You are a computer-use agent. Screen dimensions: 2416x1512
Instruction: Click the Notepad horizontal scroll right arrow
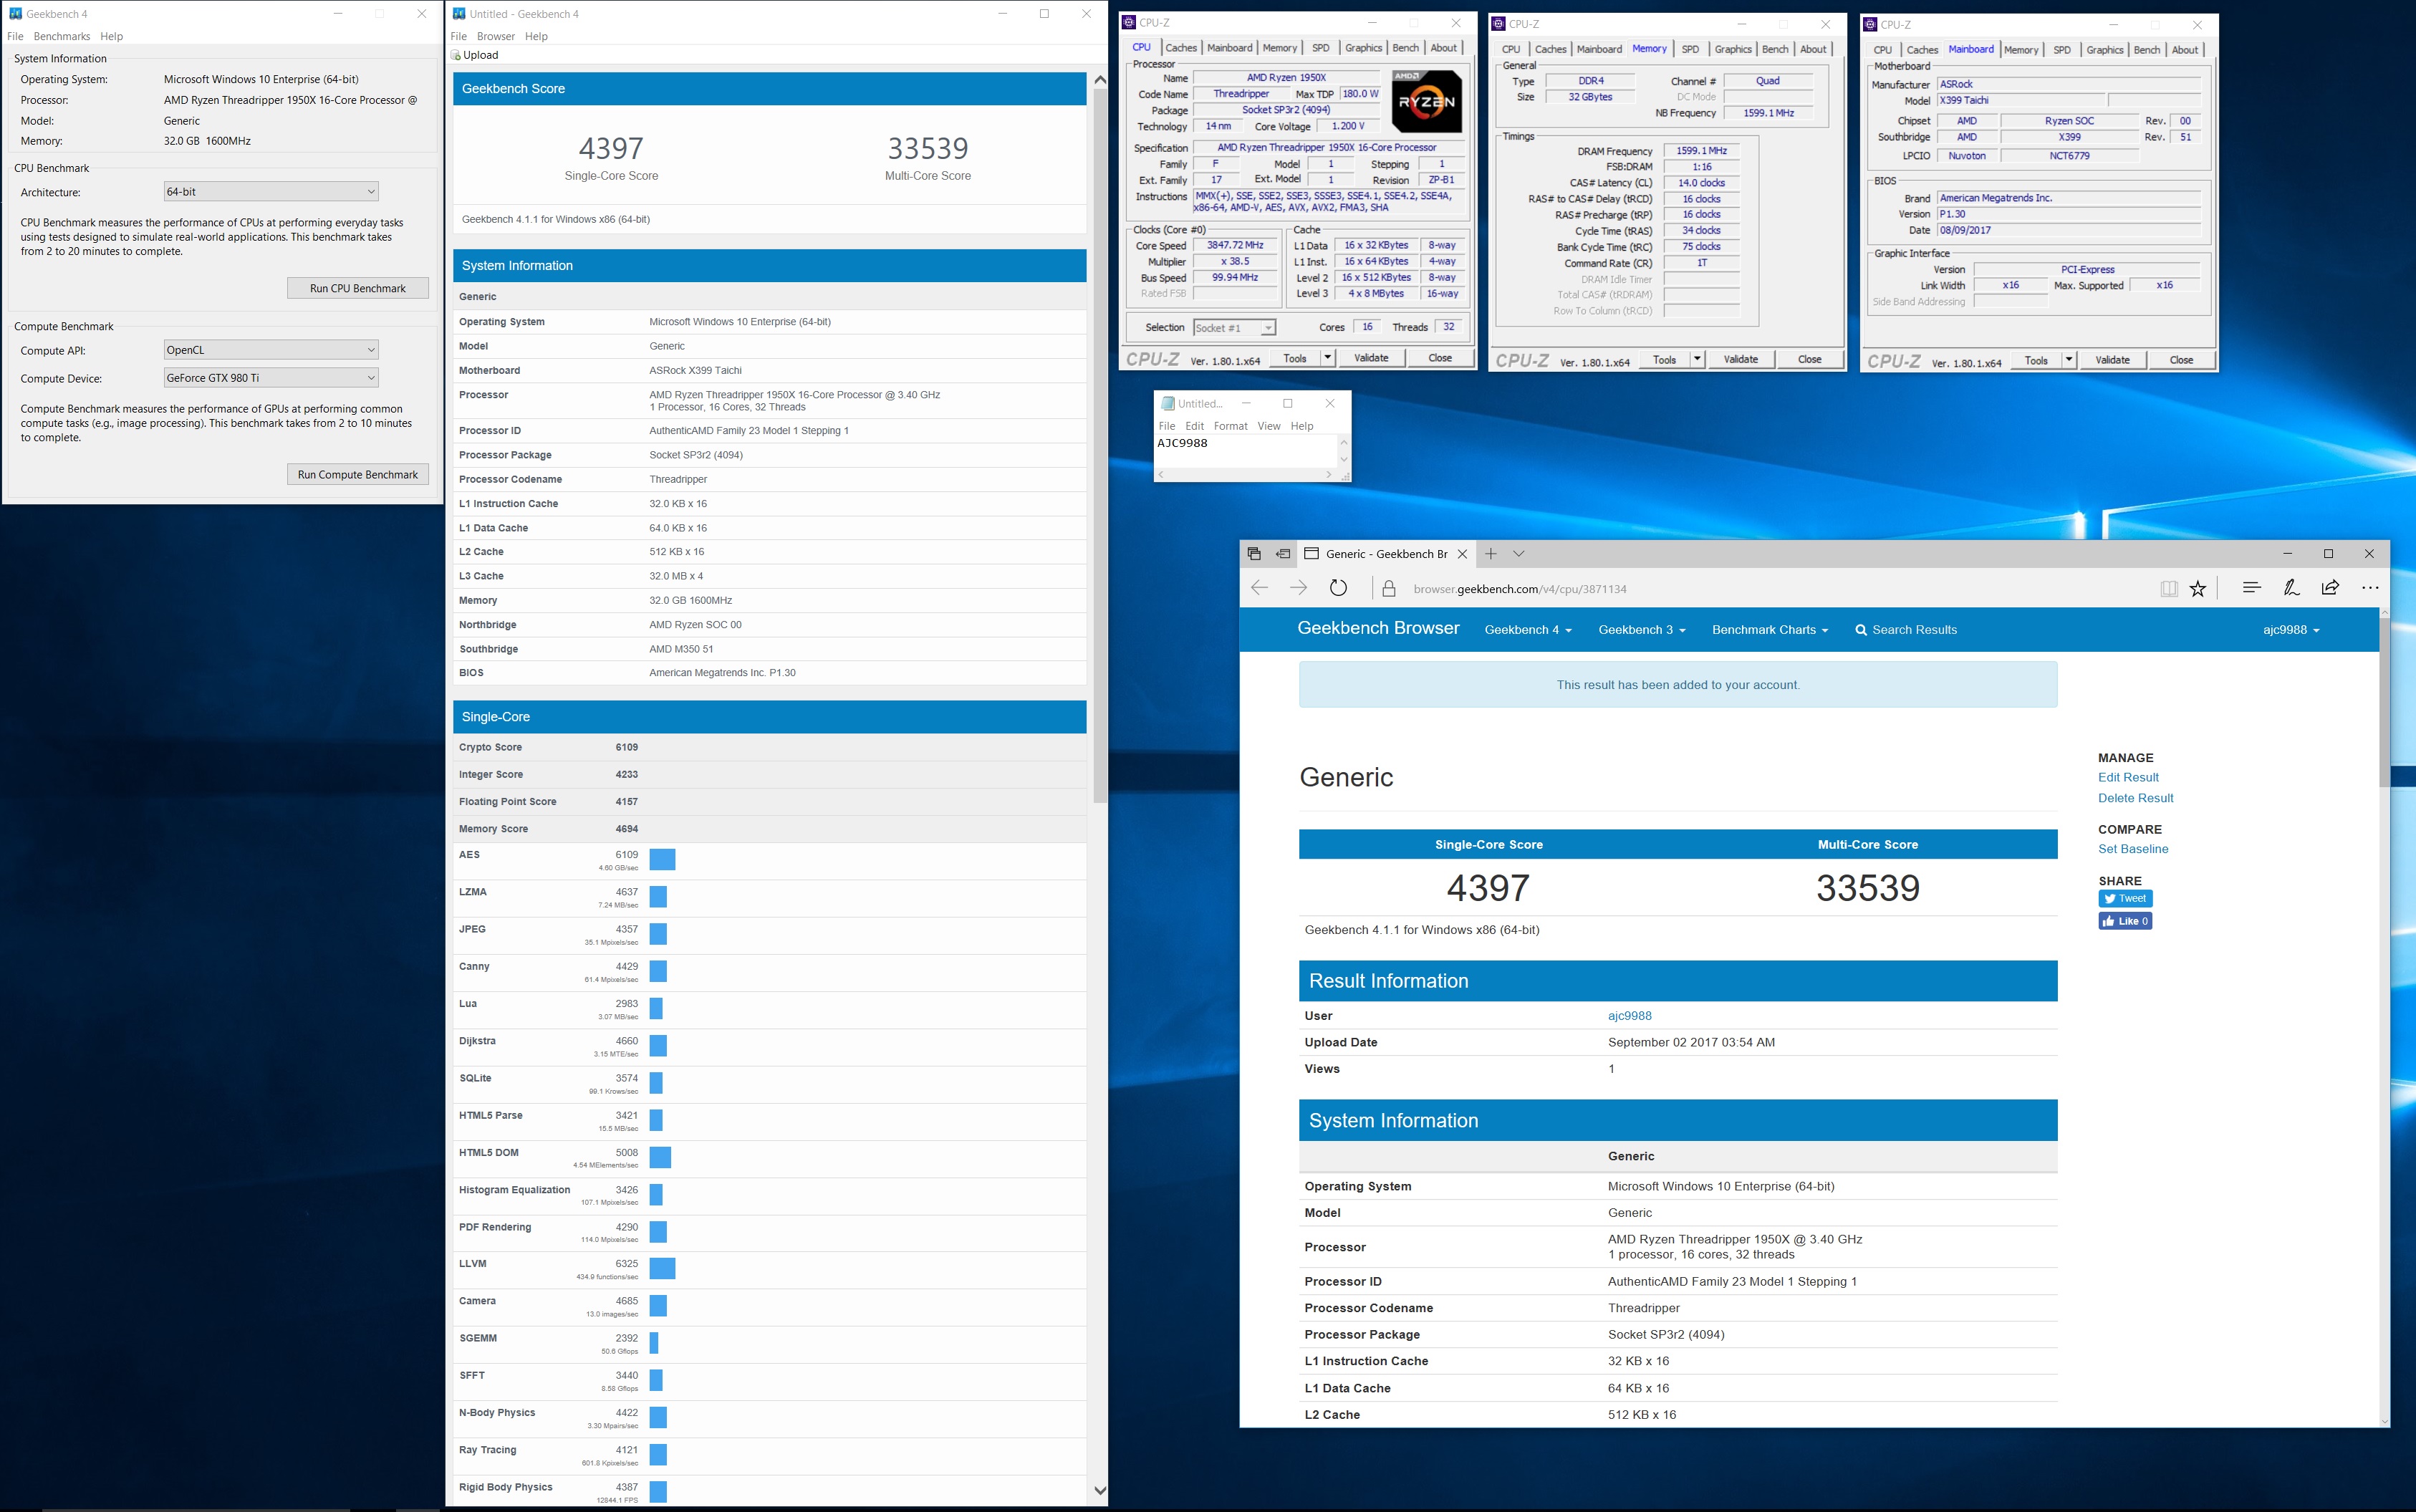1328,475
